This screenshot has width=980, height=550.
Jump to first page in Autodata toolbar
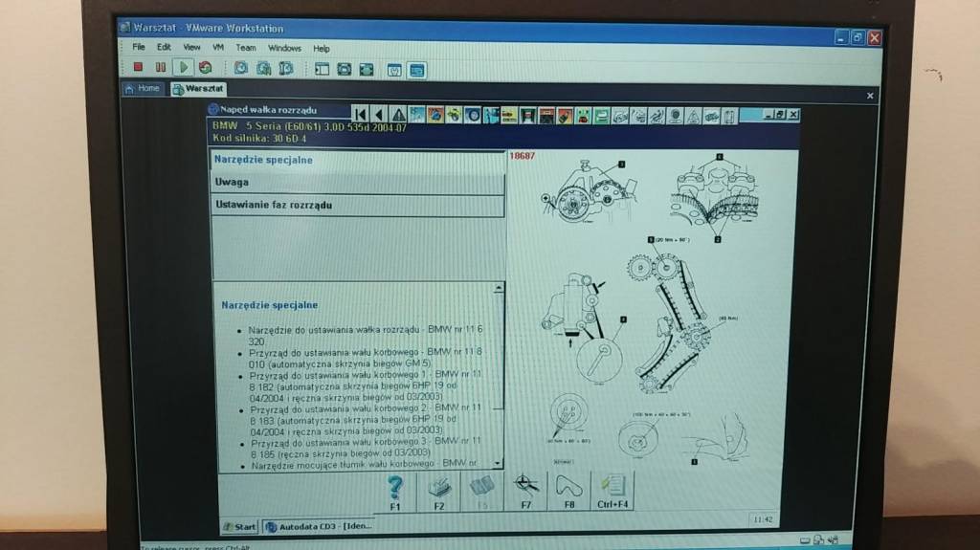click(x=360, y=115)
